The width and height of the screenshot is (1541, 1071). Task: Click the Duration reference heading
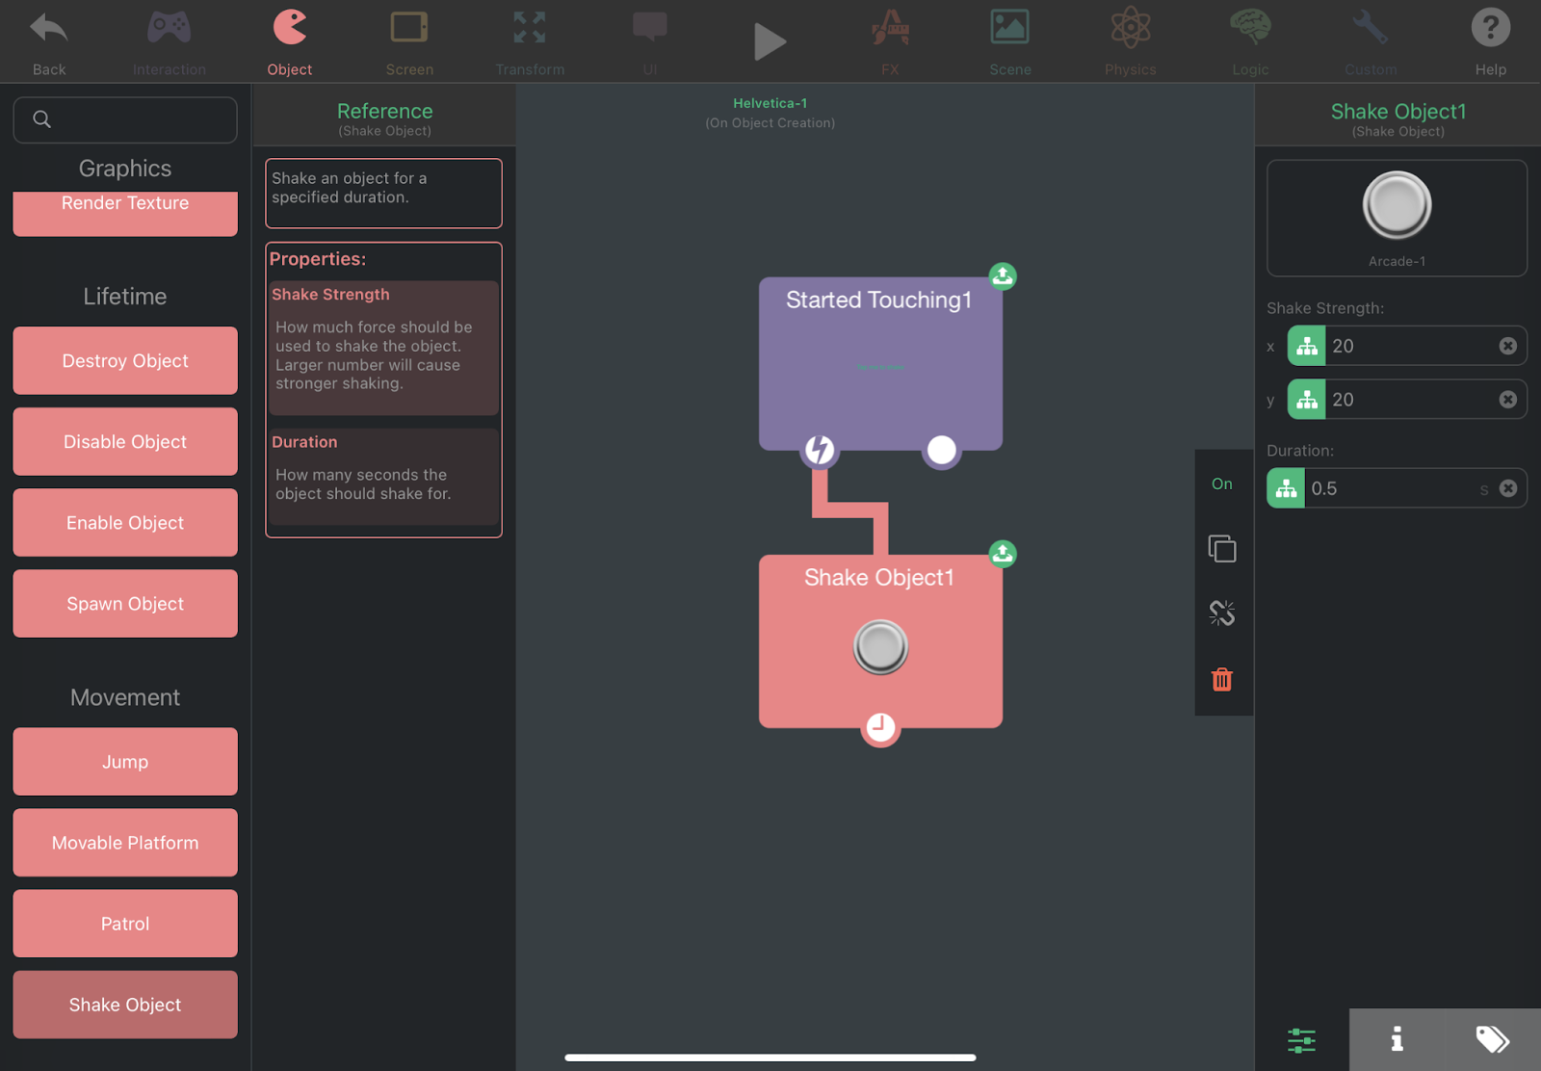(x=304, y=441)
